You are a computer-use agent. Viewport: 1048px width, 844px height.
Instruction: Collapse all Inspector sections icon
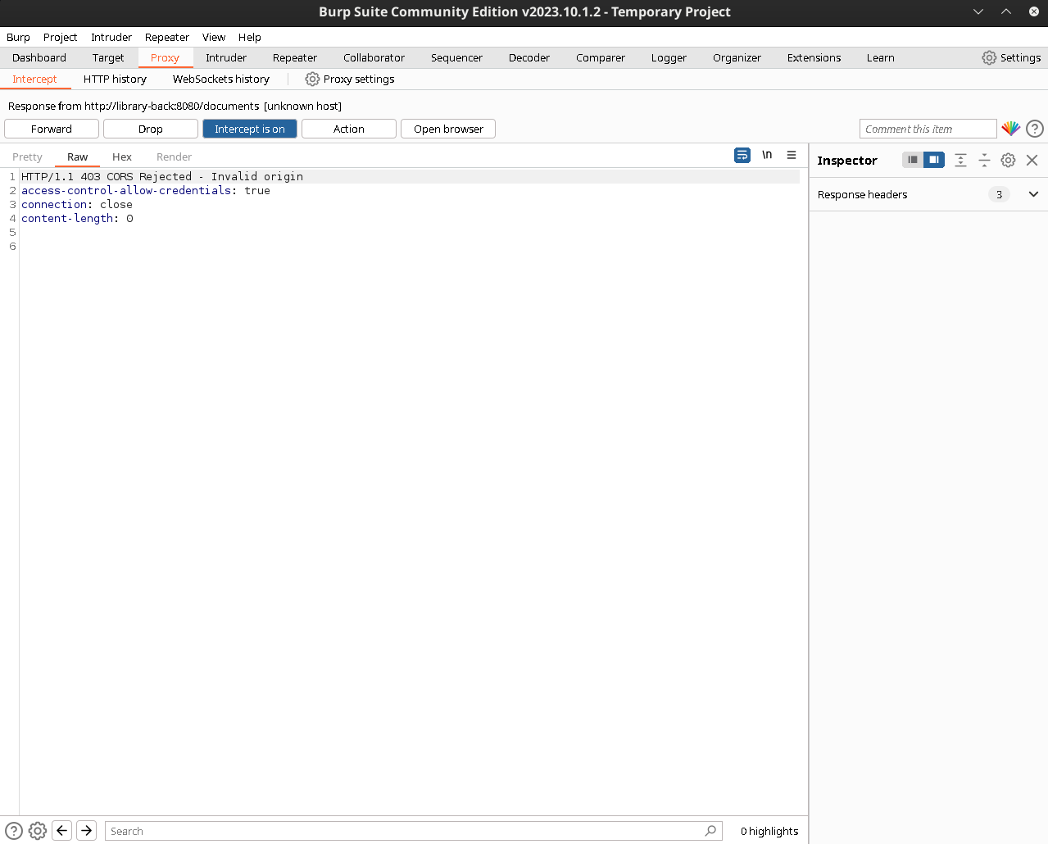pos(984,161)
